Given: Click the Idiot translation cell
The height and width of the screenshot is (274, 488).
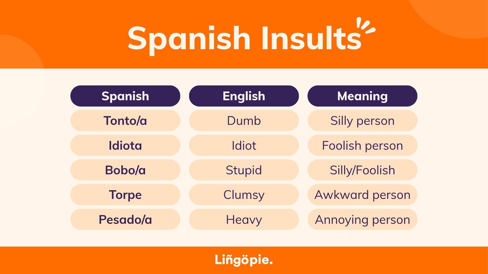Looking at the screenshot, I should pyautogui.click(x=244, y=145).
